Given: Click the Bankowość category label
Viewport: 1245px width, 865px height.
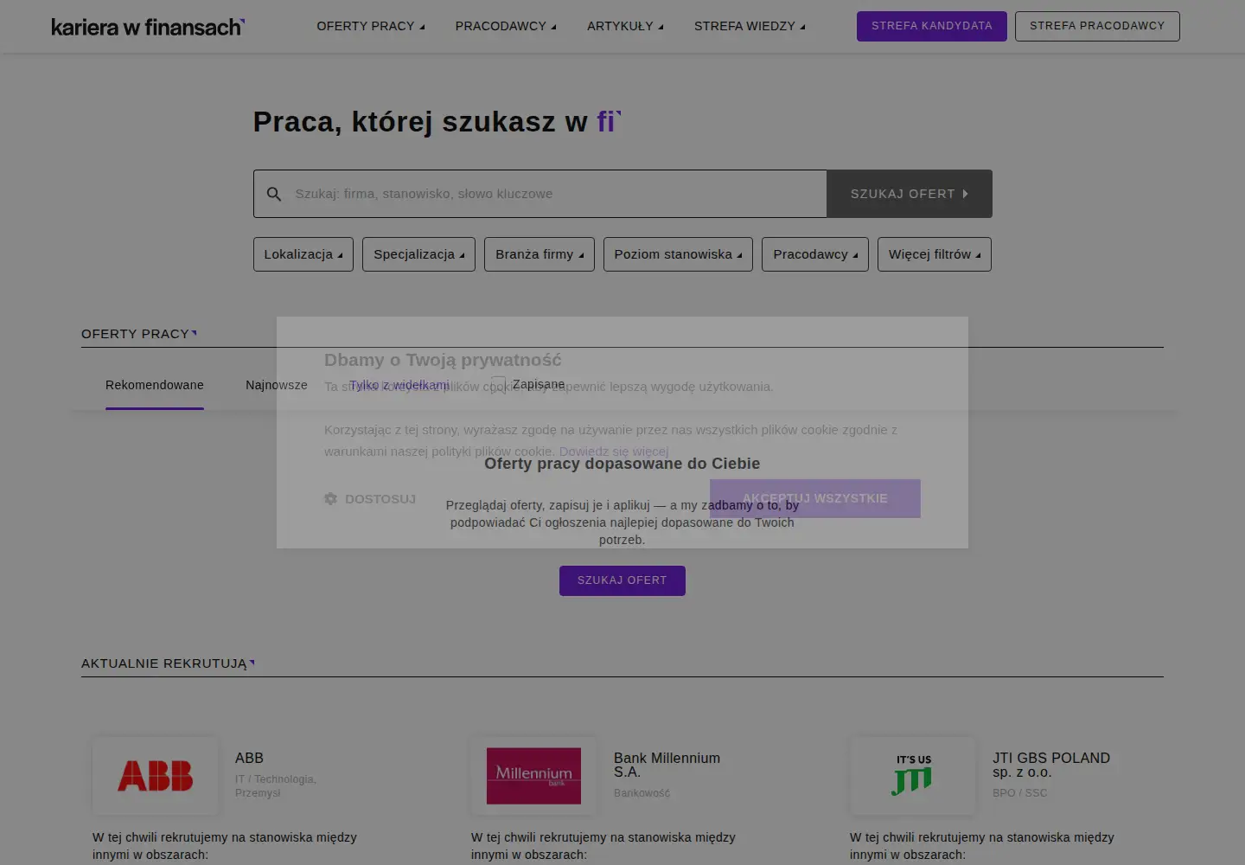Looking at the screenshot, I should coord(642,793).
